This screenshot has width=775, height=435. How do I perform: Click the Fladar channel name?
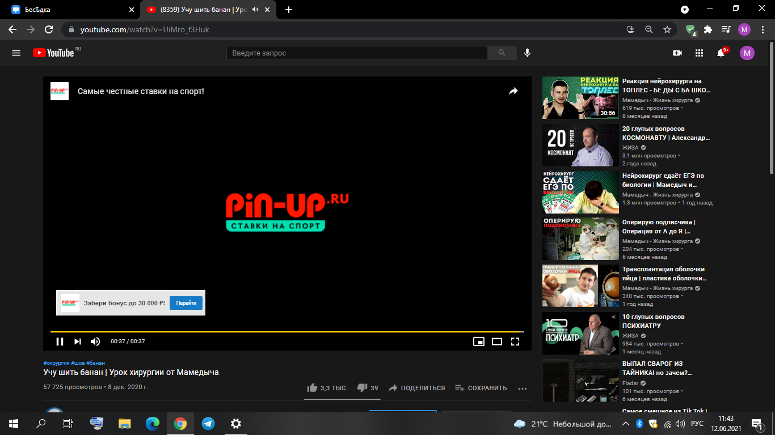coord(631,382)
